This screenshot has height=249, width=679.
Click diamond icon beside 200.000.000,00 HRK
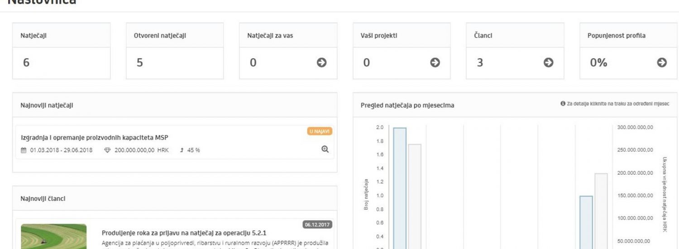click(x=107, y=150)
